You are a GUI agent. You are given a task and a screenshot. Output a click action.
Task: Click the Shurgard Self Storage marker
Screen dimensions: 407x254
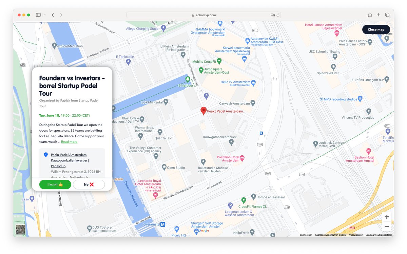click(196, 231)
